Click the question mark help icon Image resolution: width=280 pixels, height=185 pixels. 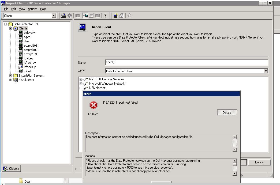105,16
